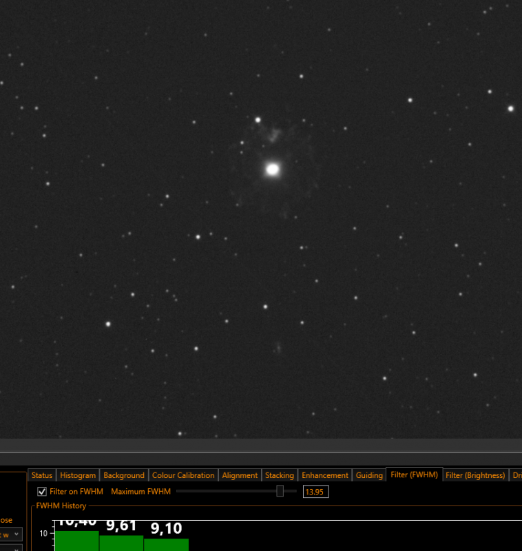Switch to the Filter (Brightness) tab
This screenshot has width=522, height=551.
[x=475, y=475]
